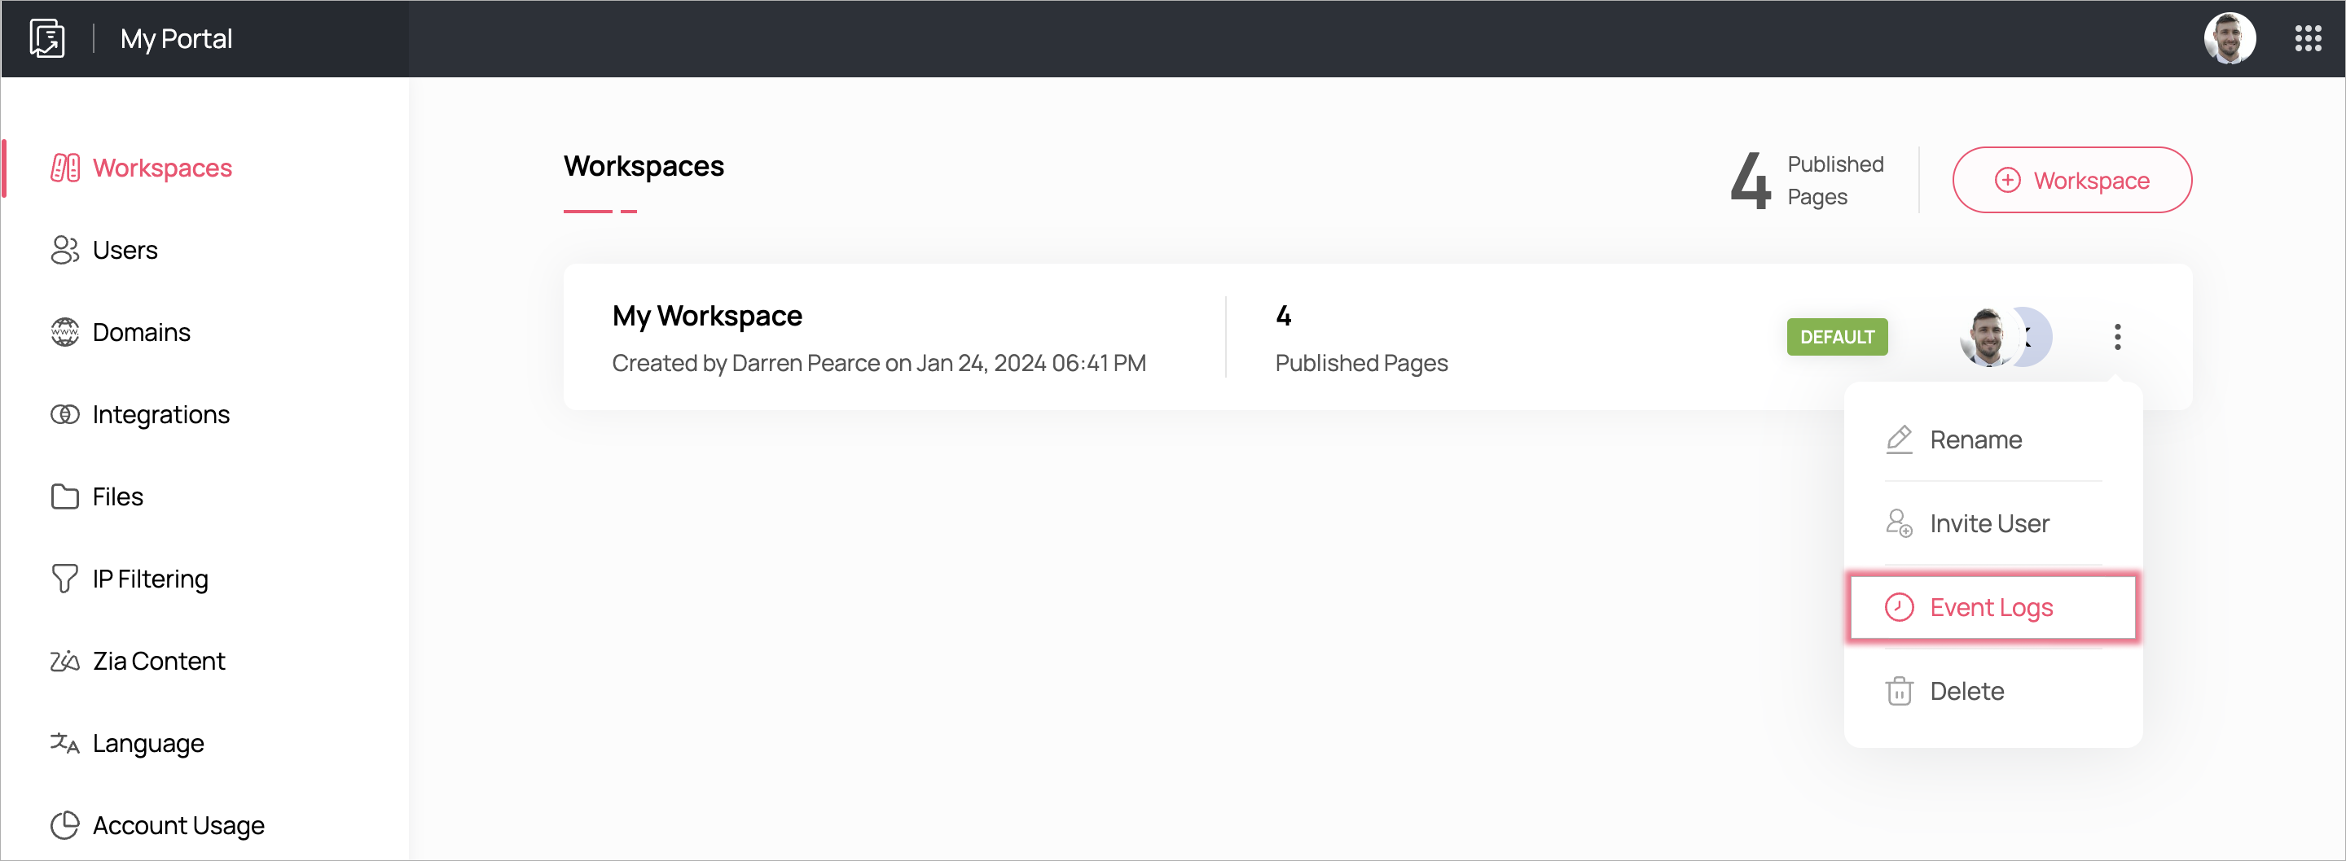The image size is (2346, 861).
Task: Click the workspace member avatar thumbnail
Action: [x=1986, y=337]
